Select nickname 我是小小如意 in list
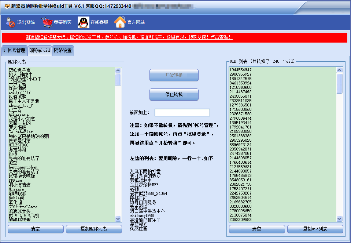The image size is (351, 243). [22, 119]
